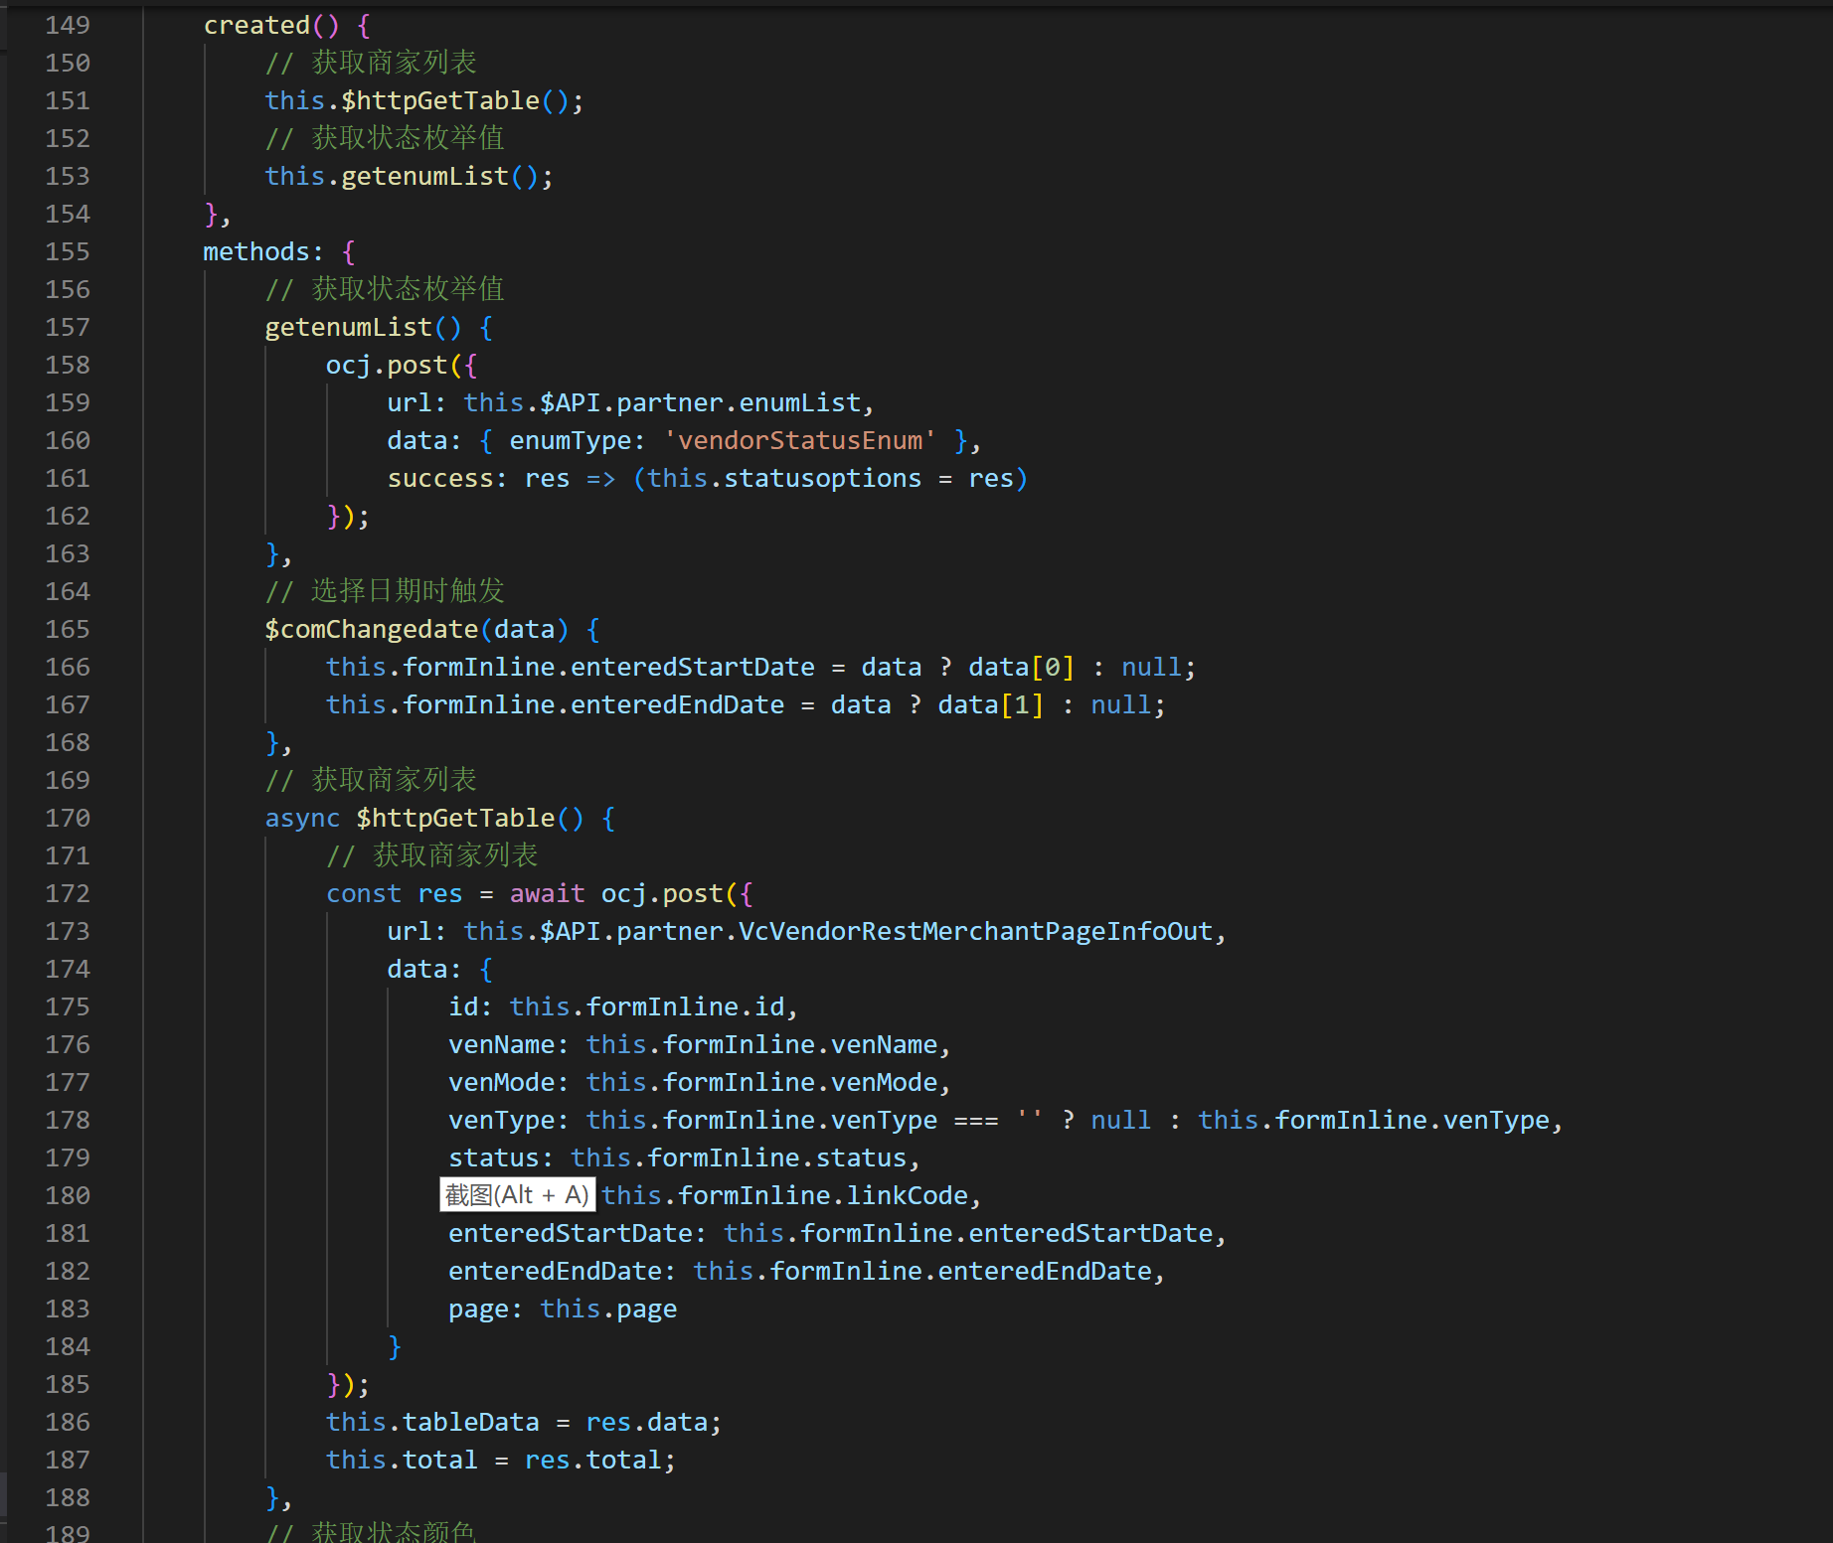Click the "async" keyword on line 170
1833x1543 pixels.
point(302,818)
